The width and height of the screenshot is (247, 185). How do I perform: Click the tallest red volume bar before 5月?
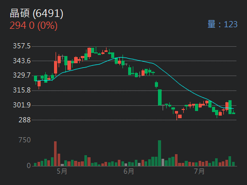point(55,154)
